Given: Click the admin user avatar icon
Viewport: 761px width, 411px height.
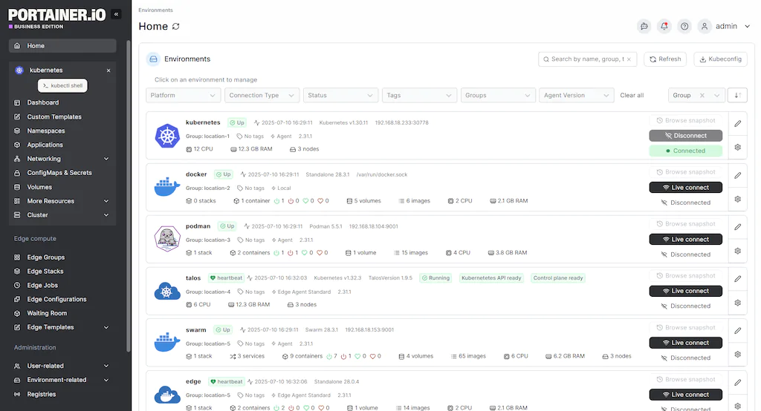Looking at the screenshot, I should coord(705,26).
